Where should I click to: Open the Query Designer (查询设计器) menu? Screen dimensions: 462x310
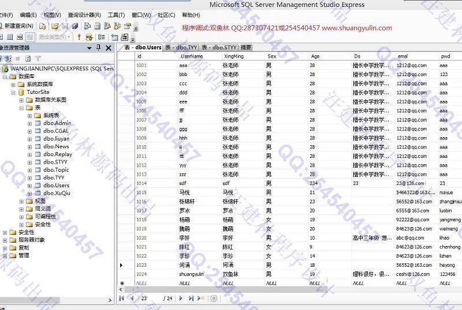click(x=84, y=15)
